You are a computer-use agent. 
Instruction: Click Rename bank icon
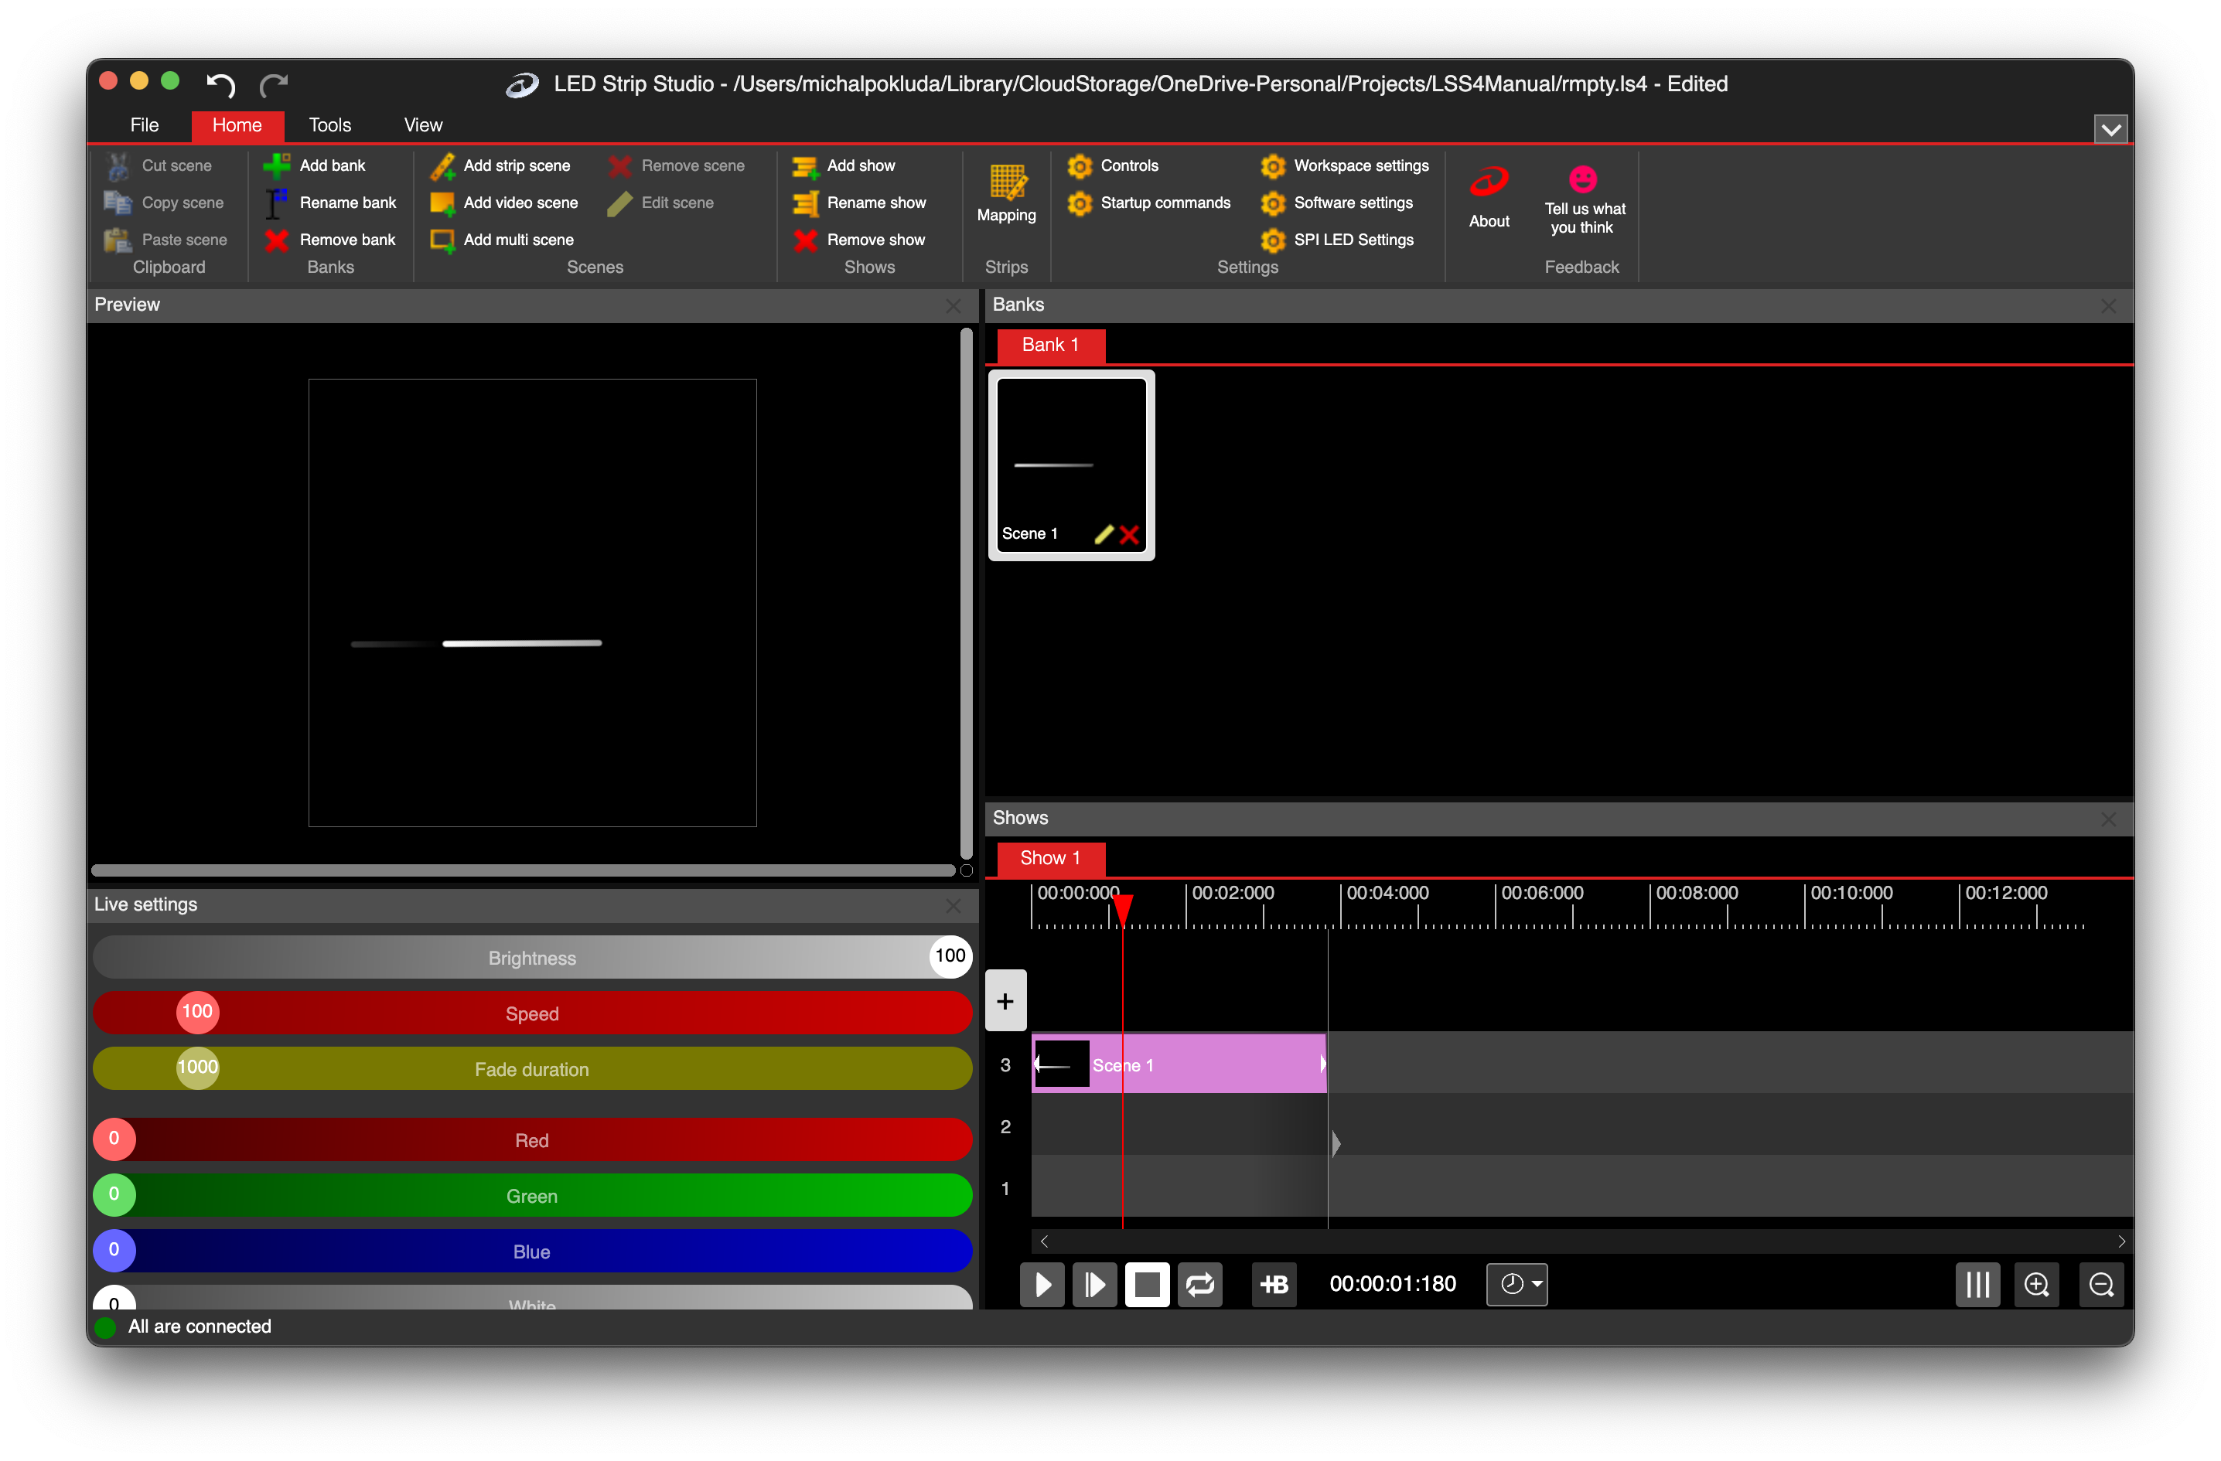276,203
